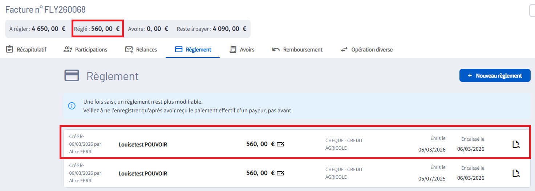Click the cheque icon on the payment issued 05/07/2025
Screen dimensions: 535x191
[280, 173]
